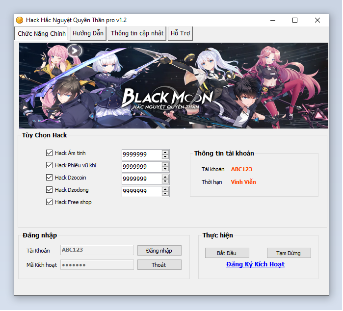The image size is (343, 311).
Task: Switch to the Hướng Dẫn tab
Action: [x=88, y=33]
